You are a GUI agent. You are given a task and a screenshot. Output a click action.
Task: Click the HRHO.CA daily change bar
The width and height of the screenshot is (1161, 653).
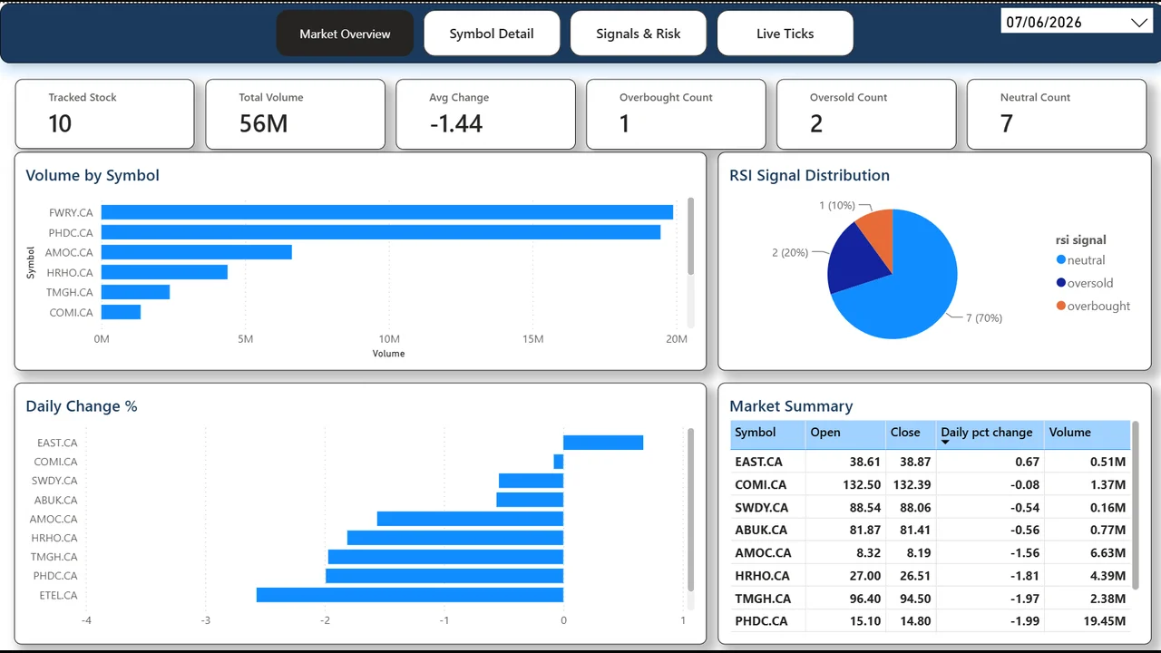pos(455,538)
